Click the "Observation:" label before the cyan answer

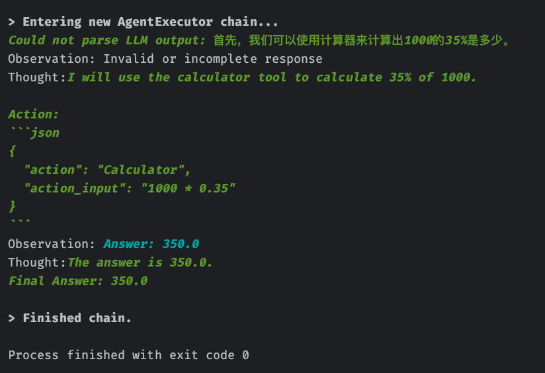(52, 244)
